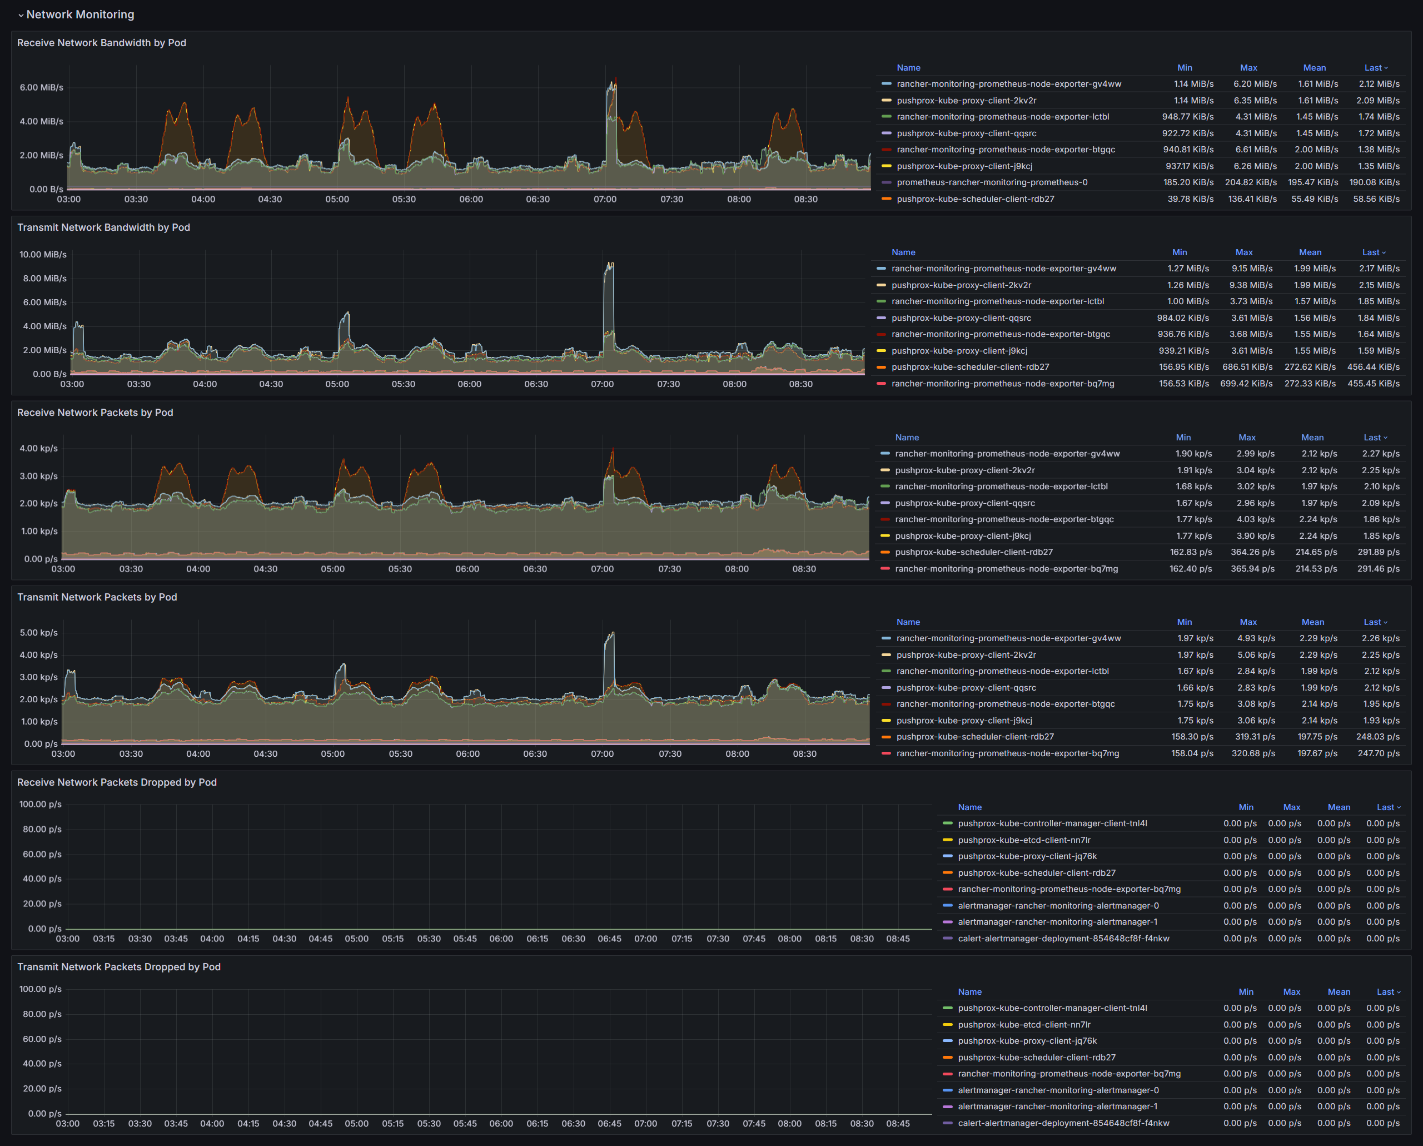Click green swatch for node-exporter-lctbl in Receive Packets
The image size is (1423, 1146).
tap(884, 487)
